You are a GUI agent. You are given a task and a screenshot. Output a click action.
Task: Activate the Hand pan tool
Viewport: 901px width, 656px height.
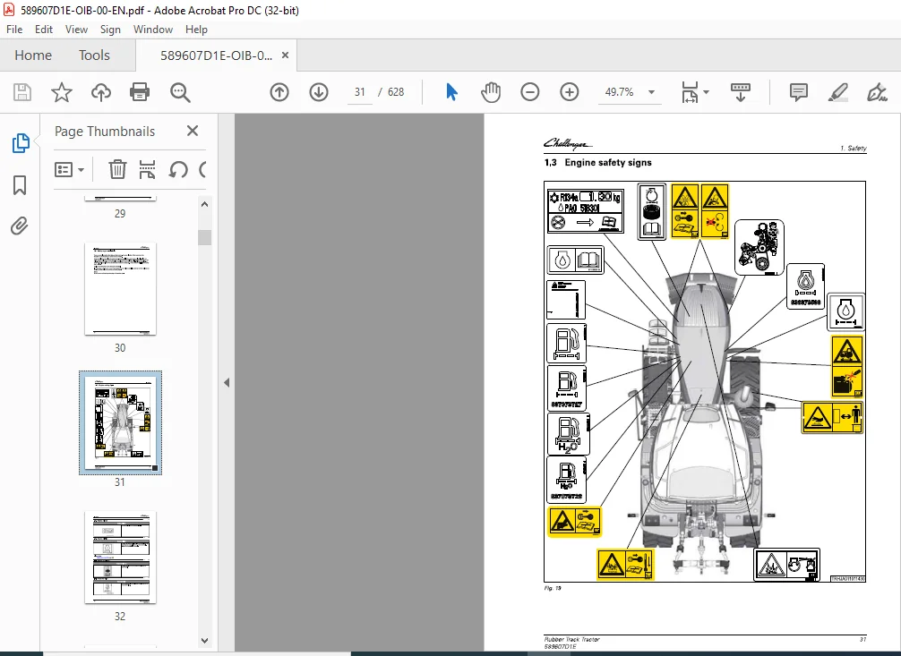tap(491, 92)
